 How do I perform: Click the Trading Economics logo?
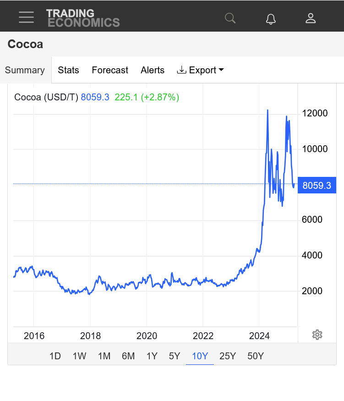(83, 18)
